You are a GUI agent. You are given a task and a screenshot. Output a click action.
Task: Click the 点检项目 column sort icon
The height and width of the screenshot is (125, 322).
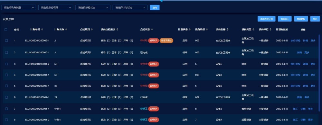point(92,30)
